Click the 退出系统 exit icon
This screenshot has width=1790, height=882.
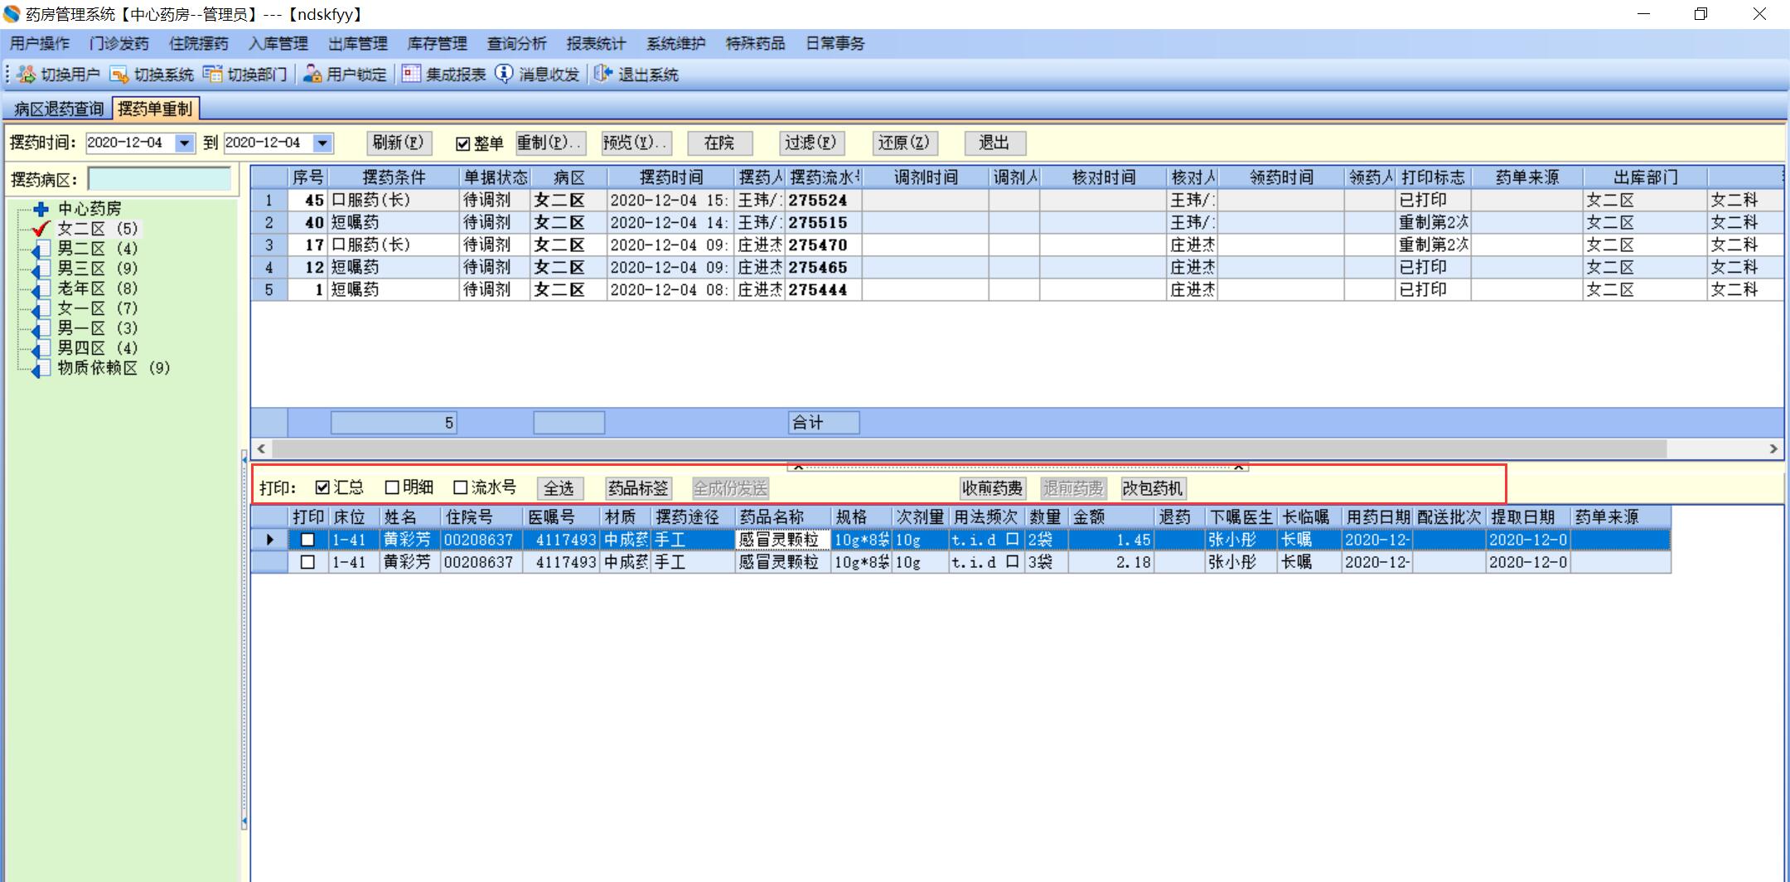click(603, 75)
